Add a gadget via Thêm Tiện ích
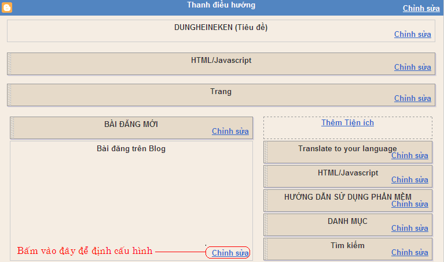The width and height of the screenshot is (444, 262). click(x=347, y=123)
